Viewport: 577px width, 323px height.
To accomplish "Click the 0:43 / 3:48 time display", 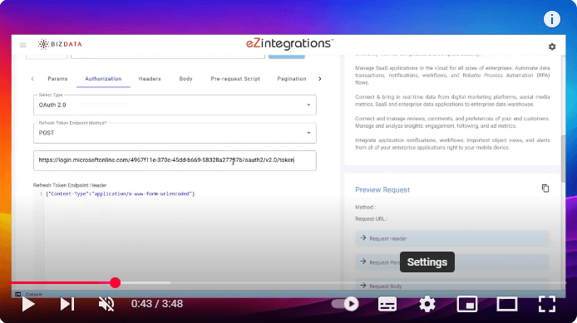I will [x=157, y=304].
